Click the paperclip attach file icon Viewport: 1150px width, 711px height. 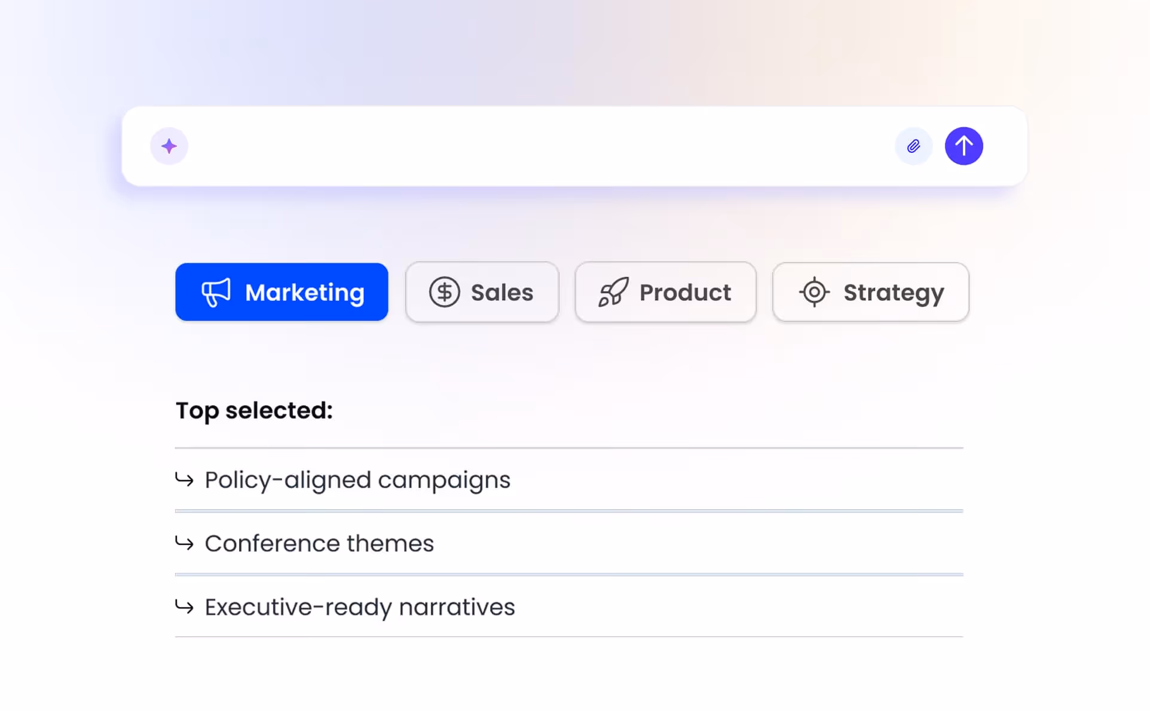(913, 146)
